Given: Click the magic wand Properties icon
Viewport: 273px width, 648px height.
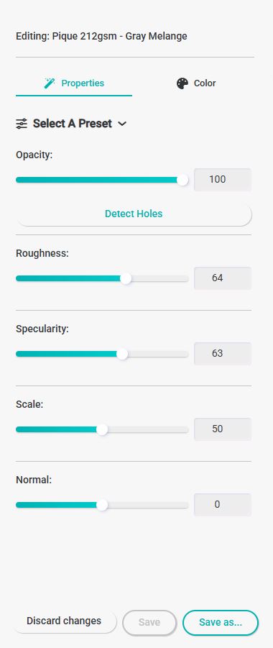Looking at the screenshot, I should click(50, 83).
